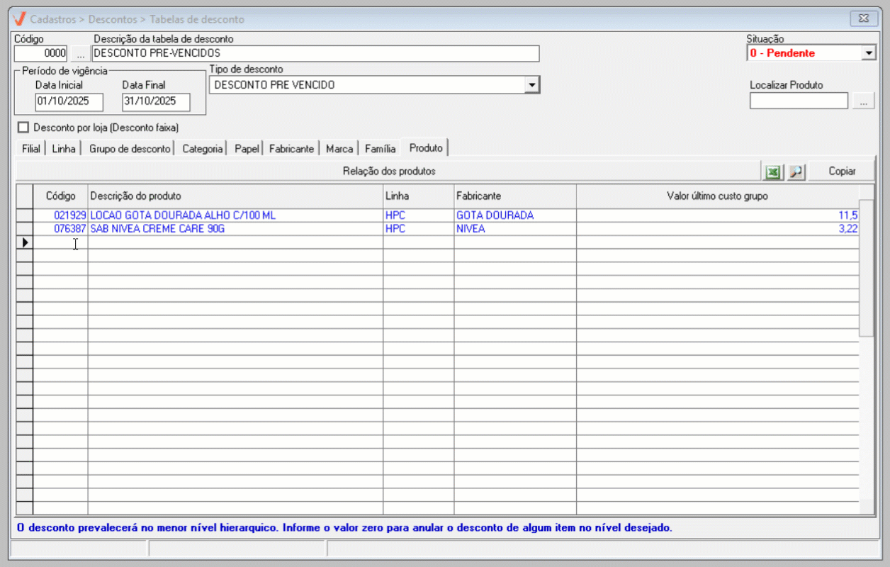Click the Excel export icon
Screen dimensions: 890x567
tap(773, 172)
